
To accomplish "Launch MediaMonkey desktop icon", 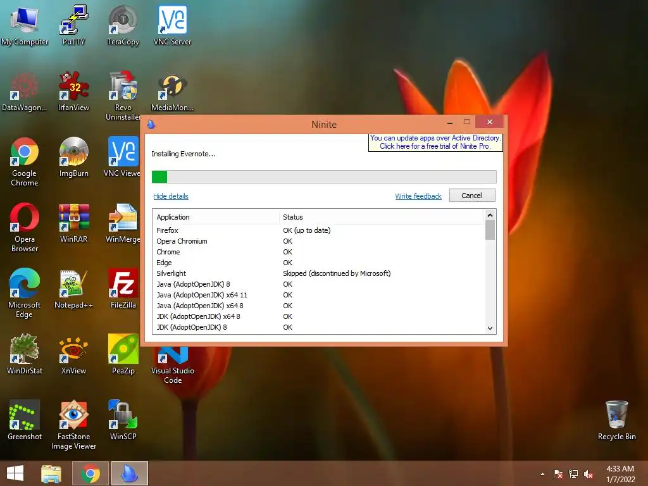I will click(172, 92).
